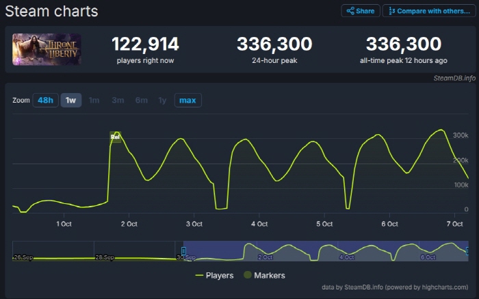This screenshot has width=479, height=299.
Task: Click all-time peak 12 hours ago text
Action: point(404,61)
